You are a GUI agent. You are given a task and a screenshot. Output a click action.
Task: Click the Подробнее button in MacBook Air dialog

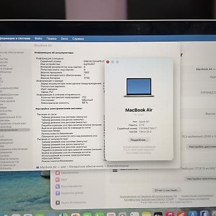coord(139,140)
